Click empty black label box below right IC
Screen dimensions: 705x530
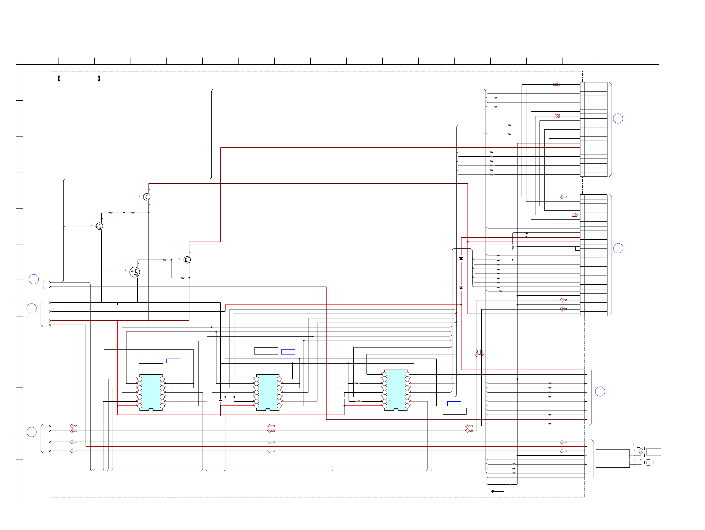(x=455, y=411)
